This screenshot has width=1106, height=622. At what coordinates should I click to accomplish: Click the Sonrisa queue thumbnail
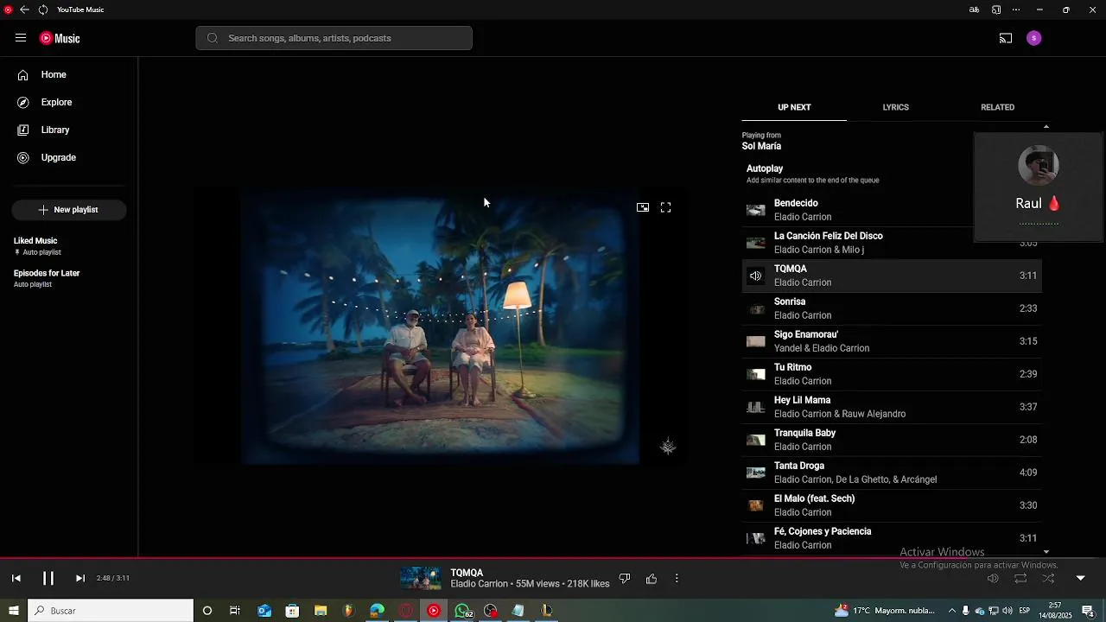point(756,308)
